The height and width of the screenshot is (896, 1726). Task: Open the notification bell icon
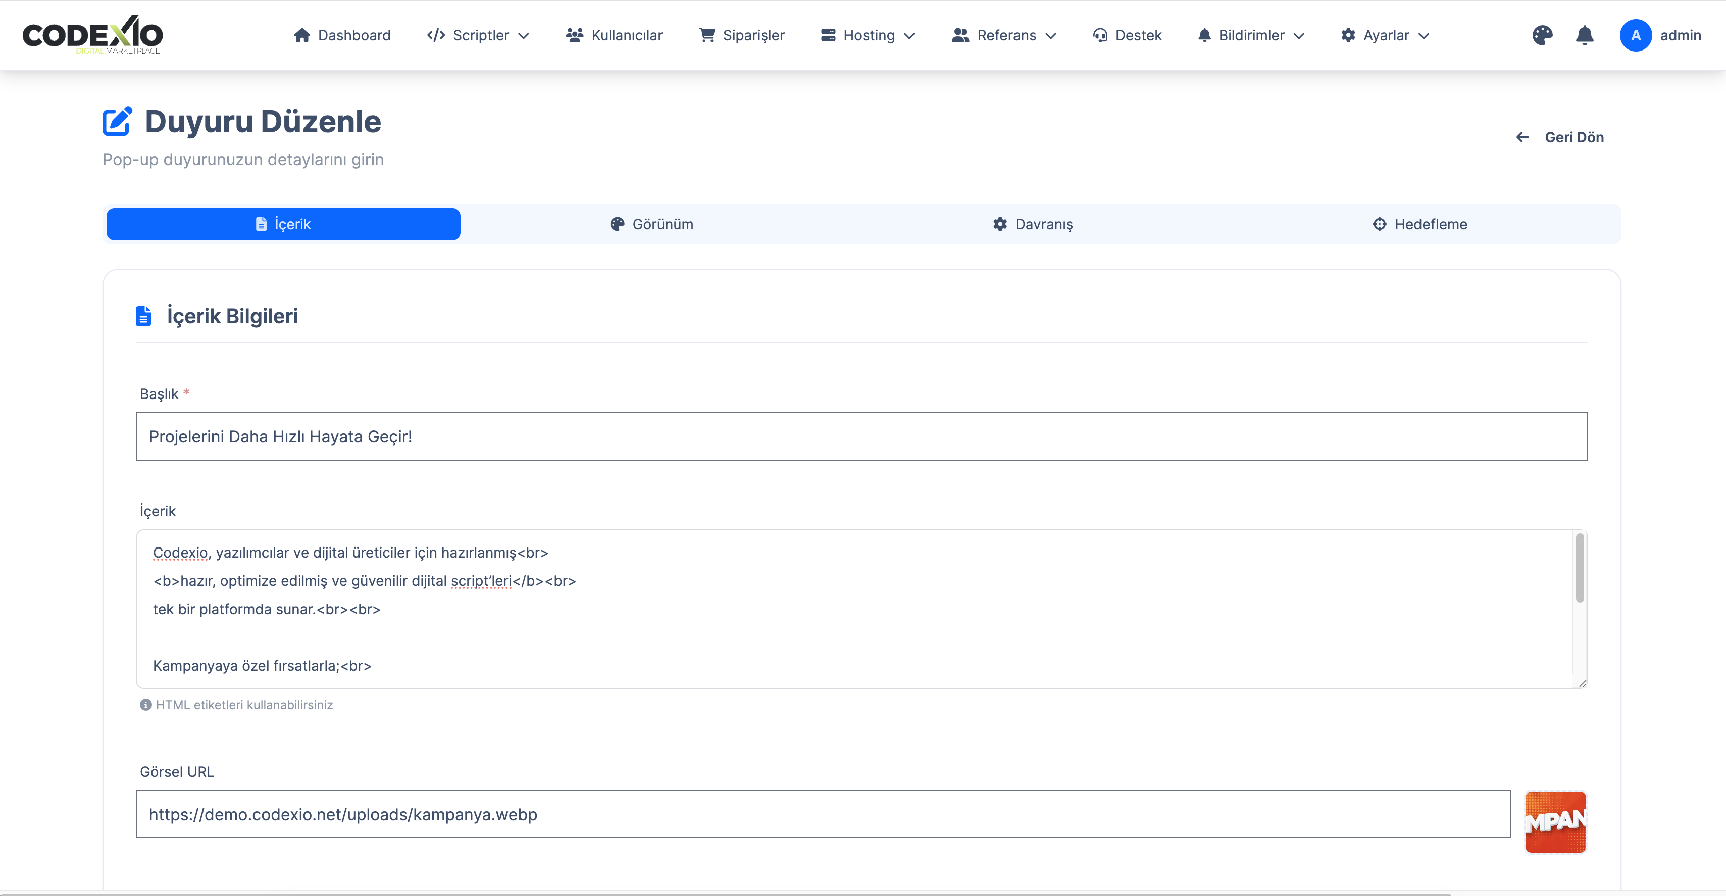(x=1584, y=35)
